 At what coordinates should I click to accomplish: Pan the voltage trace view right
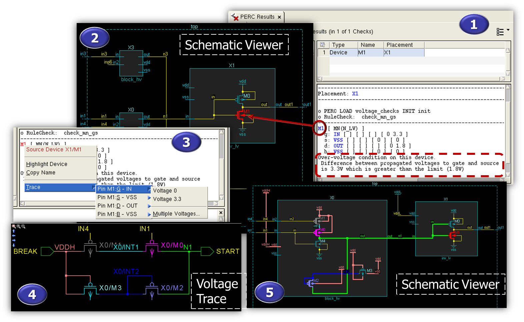click(14, 240)
